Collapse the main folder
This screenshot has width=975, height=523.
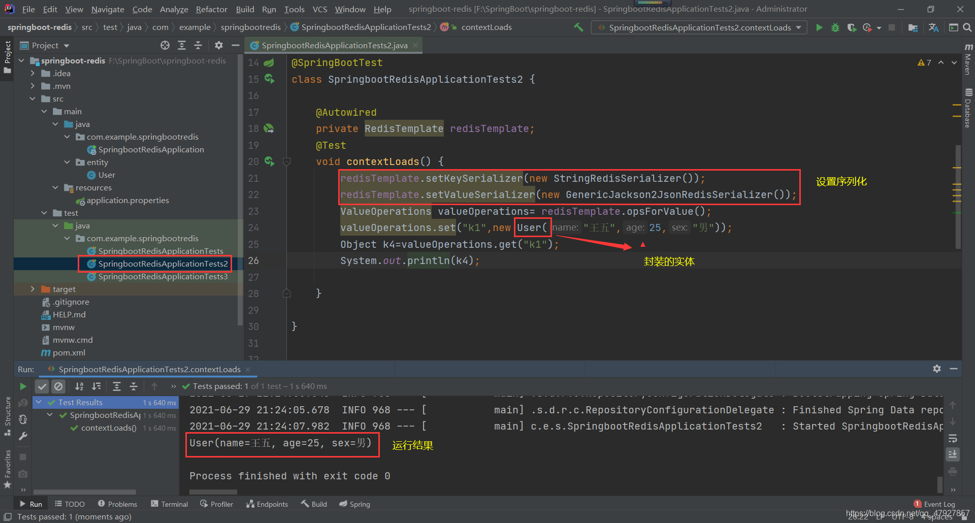pyautogui.click(x=44, y=111)
